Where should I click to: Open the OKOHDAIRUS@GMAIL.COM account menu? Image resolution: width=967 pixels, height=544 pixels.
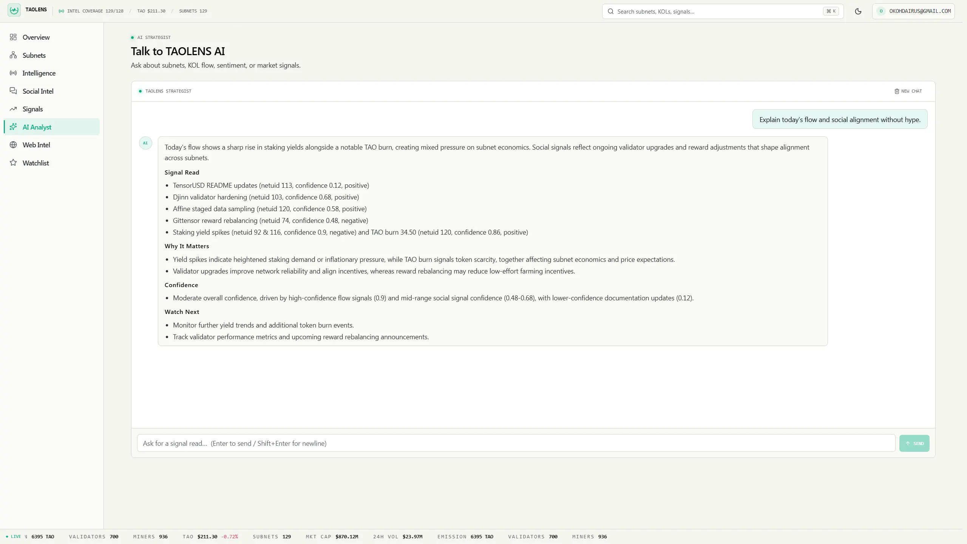tap(913, 11)
